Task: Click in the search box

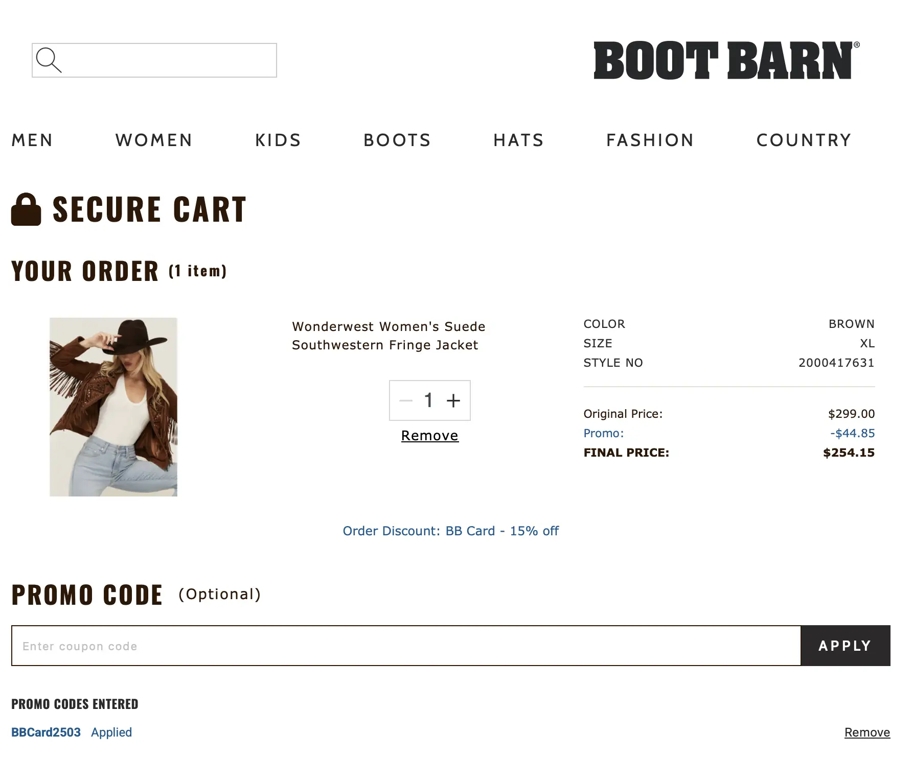Action: point(169,60)
